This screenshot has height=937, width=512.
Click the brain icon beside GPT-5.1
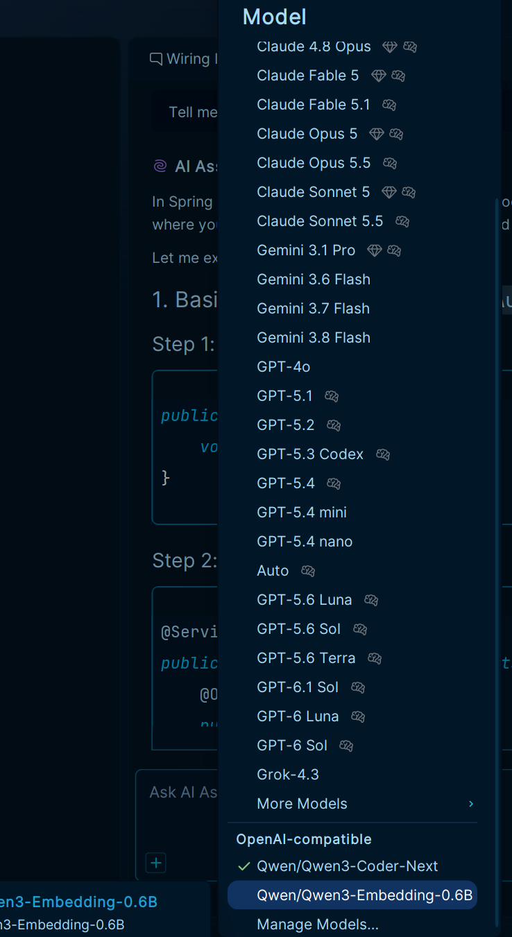[332, 396]
